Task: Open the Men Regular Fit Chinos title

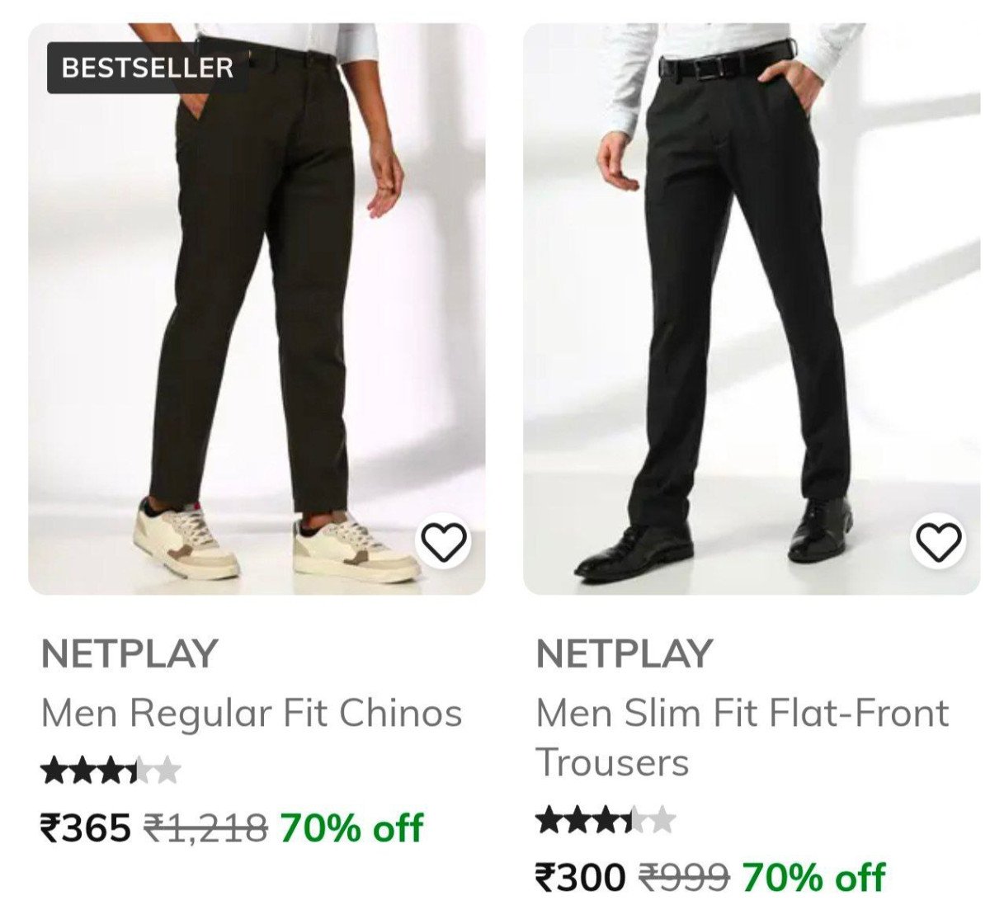Action: [x=252, y=714]
